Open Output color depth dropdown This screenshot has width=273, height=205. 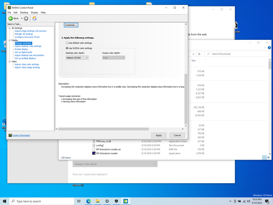[114, 58]
